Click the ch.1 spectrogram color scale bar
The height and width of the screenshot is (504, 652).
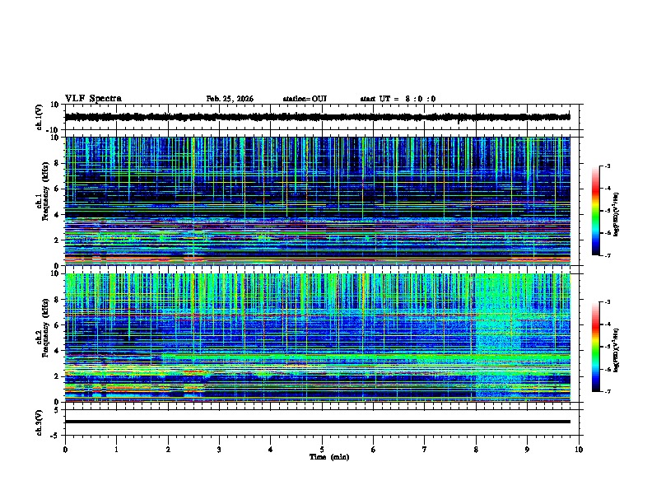point(595,211)
